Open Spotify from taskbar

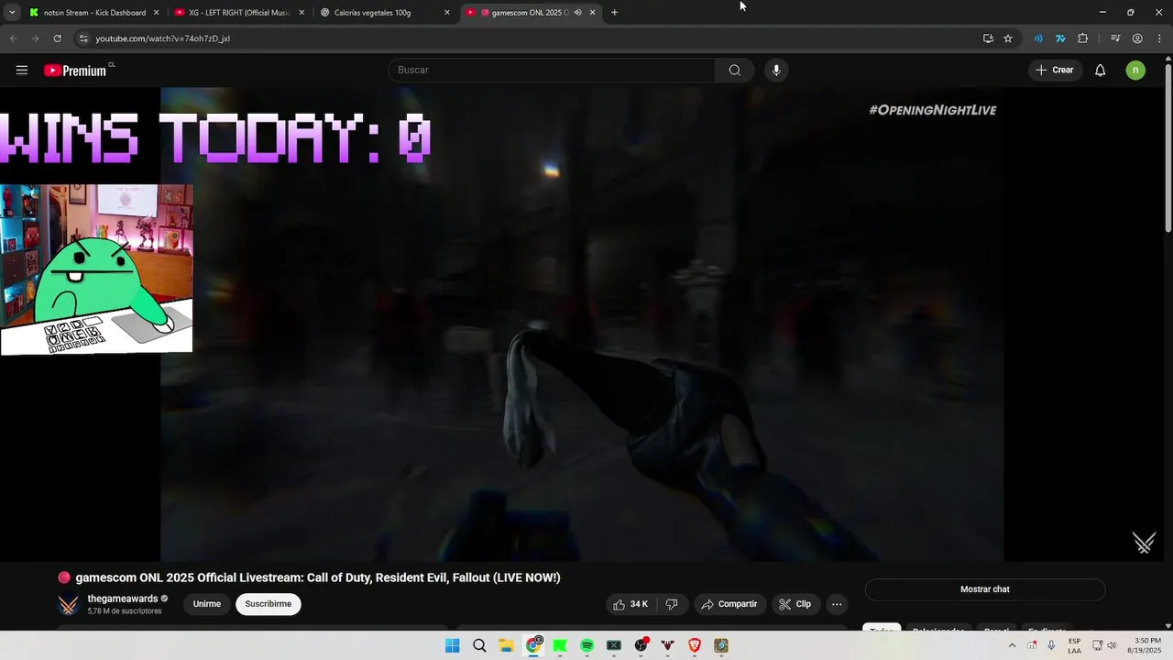pyautogui.click(x=586, y=645)
